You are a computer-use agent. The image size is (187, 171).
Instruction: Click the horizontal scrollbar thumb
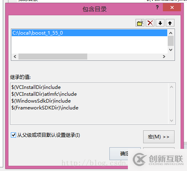click(53, 56)
